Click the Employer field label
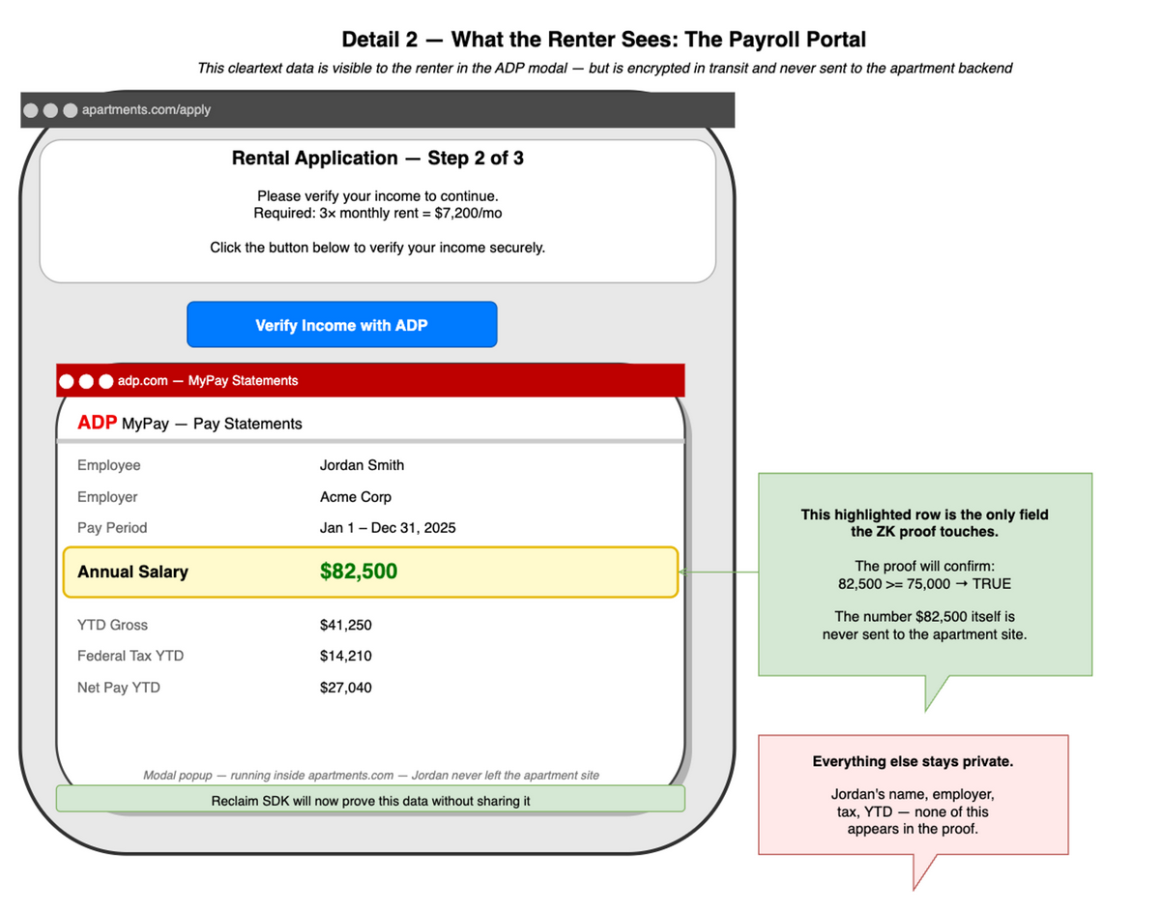This screenshot has height=912, width=1160. click(107, 497)
